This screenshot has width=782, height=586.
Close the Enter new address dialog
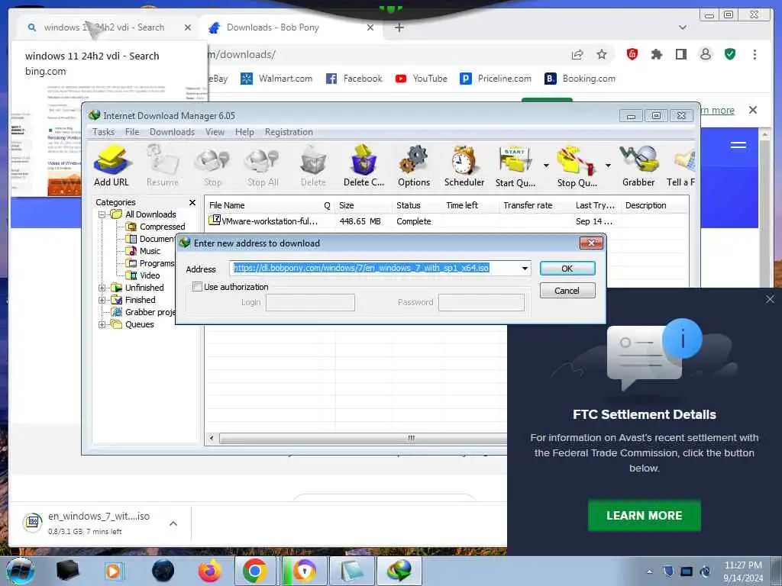(591, 243)
